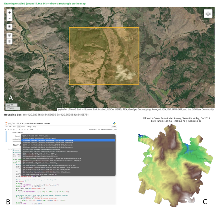Open the File menu in Jupyter
Image resolution: width=217 pixels, height=207 pixels.
[x=7, y=127]
